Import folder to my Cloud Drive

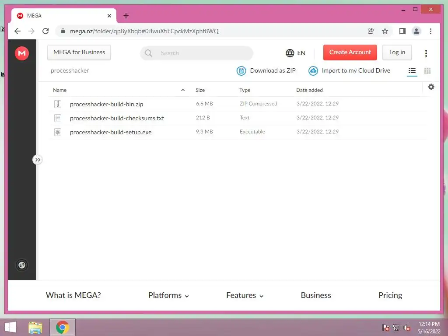[349, 70]
